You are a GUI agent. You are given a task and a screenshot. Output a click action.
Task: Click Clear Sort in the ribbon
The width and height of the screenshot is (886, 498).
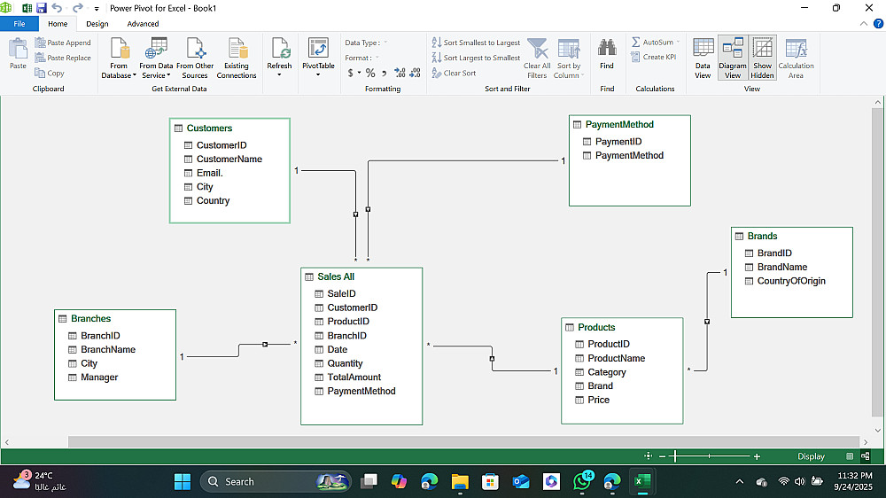tap(454, 73)
